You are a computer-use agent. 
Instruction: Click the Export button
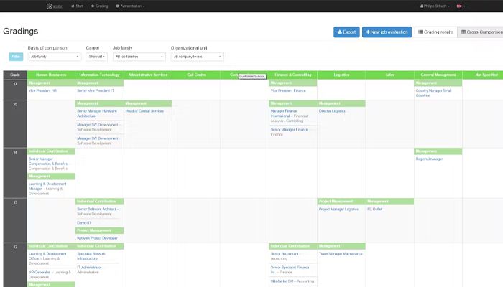point(346,32)
